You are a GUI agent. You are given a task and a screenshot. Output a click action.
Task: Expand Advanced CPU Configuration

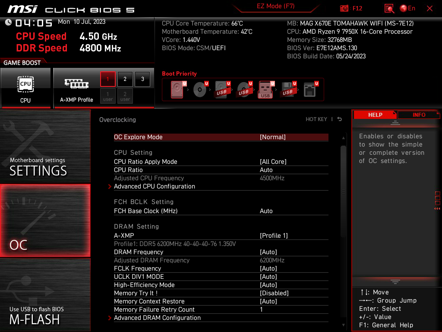(154, 186)
